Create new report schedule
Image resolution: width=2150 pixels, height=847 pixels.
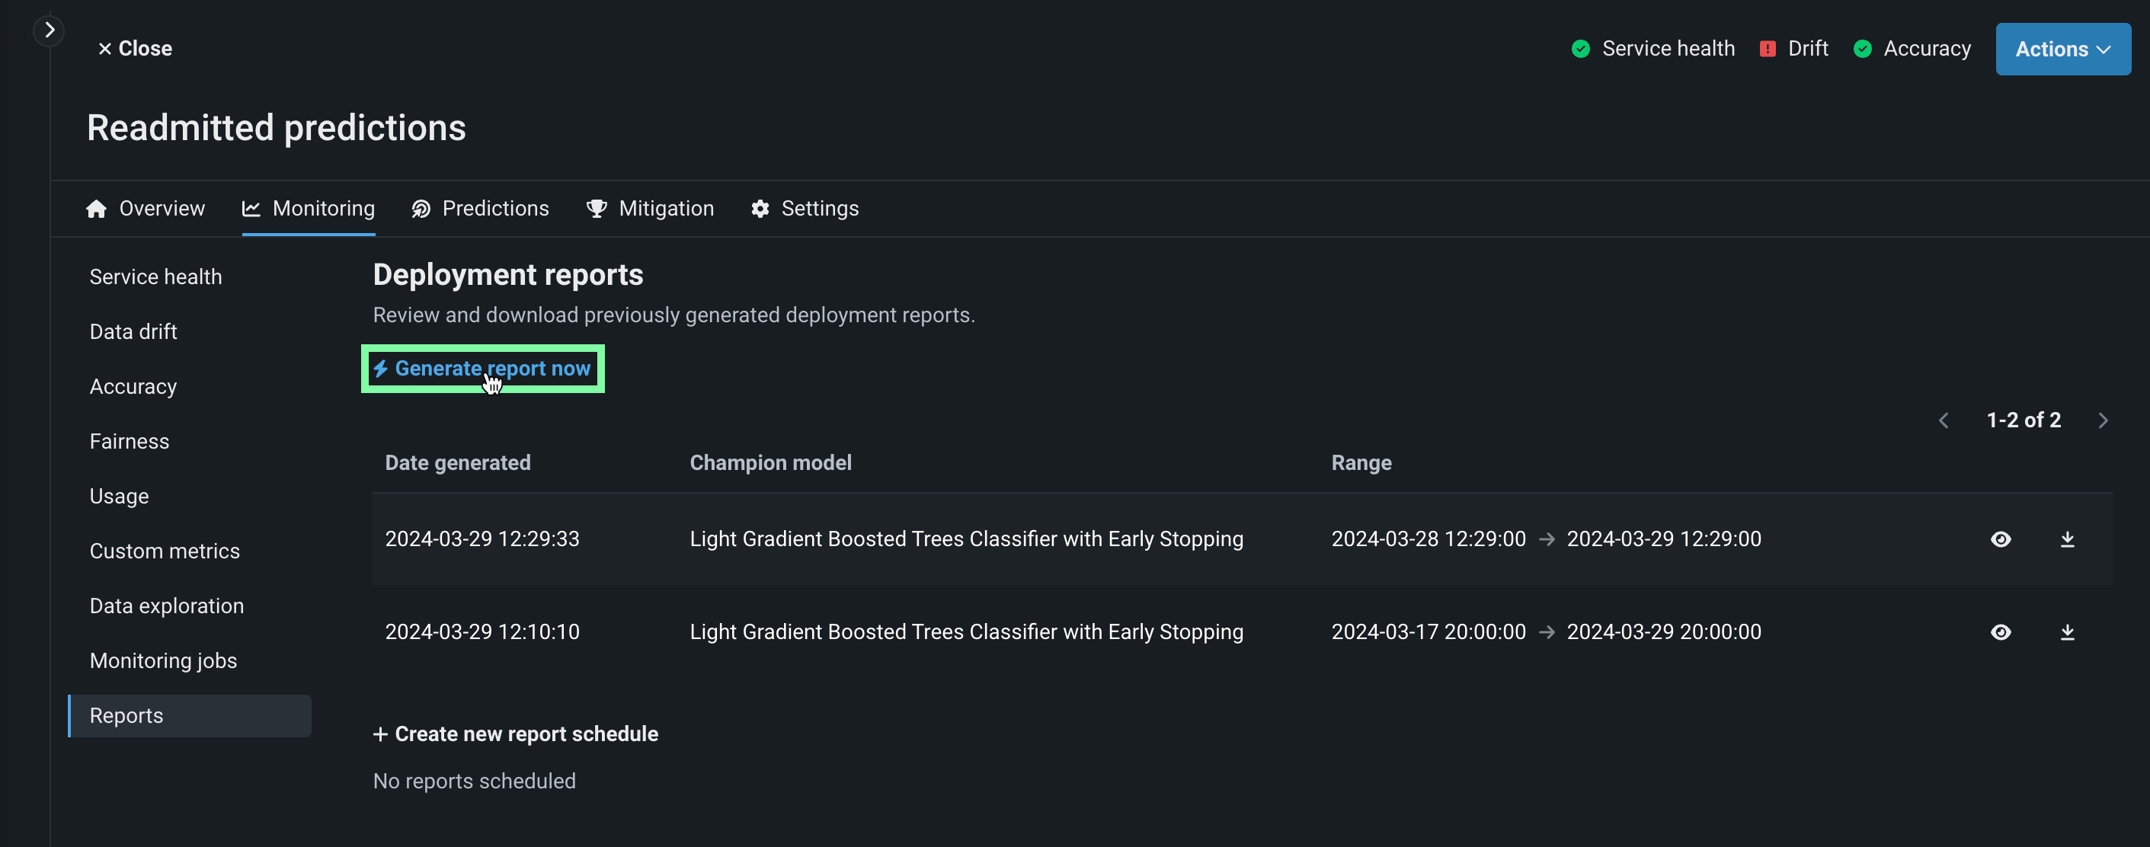(516, 734)
